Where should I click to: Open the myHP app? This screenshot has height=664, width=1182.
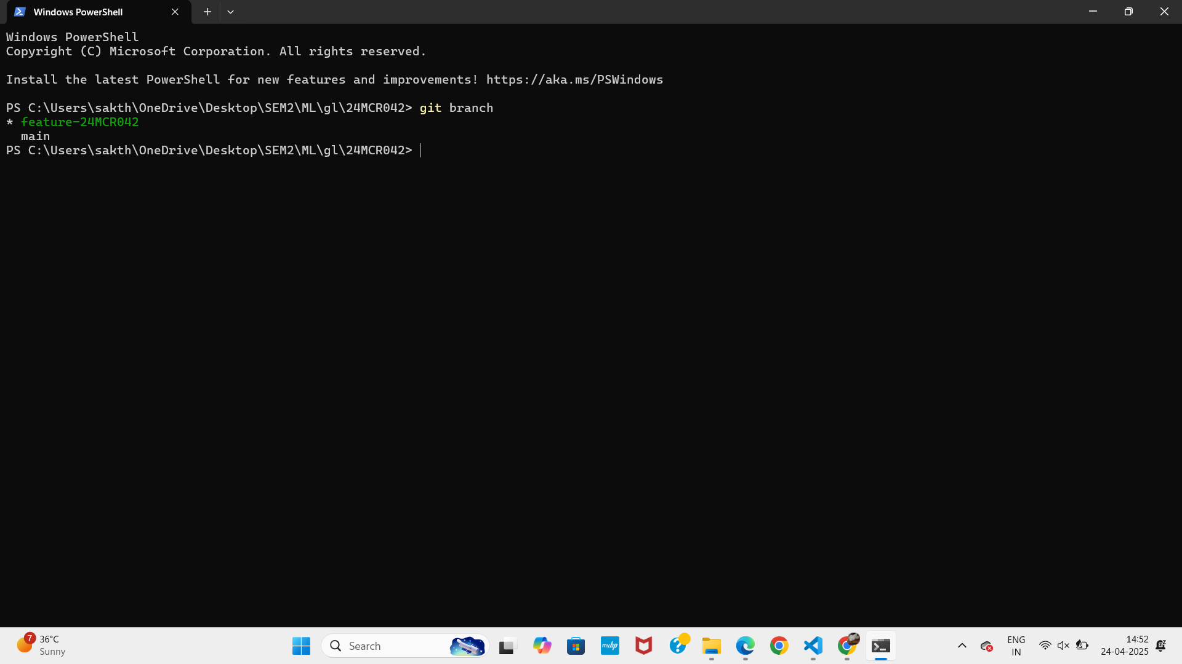(x=610, y=646)
